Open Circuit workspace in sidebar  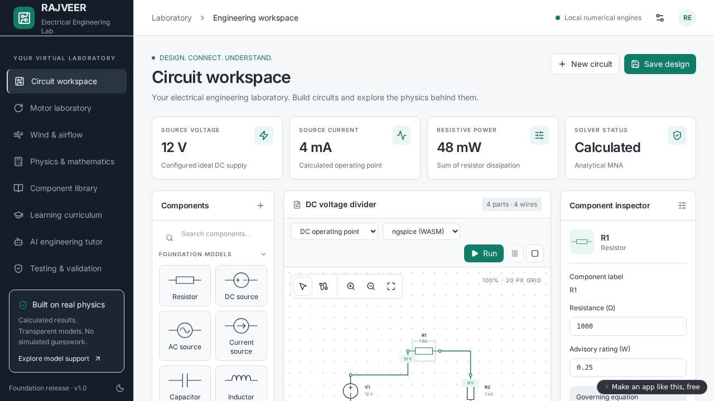point(67,81)
